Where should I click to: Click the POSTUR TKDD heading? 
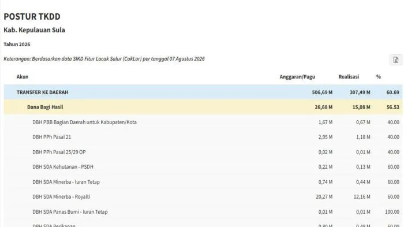pos(32,17)
